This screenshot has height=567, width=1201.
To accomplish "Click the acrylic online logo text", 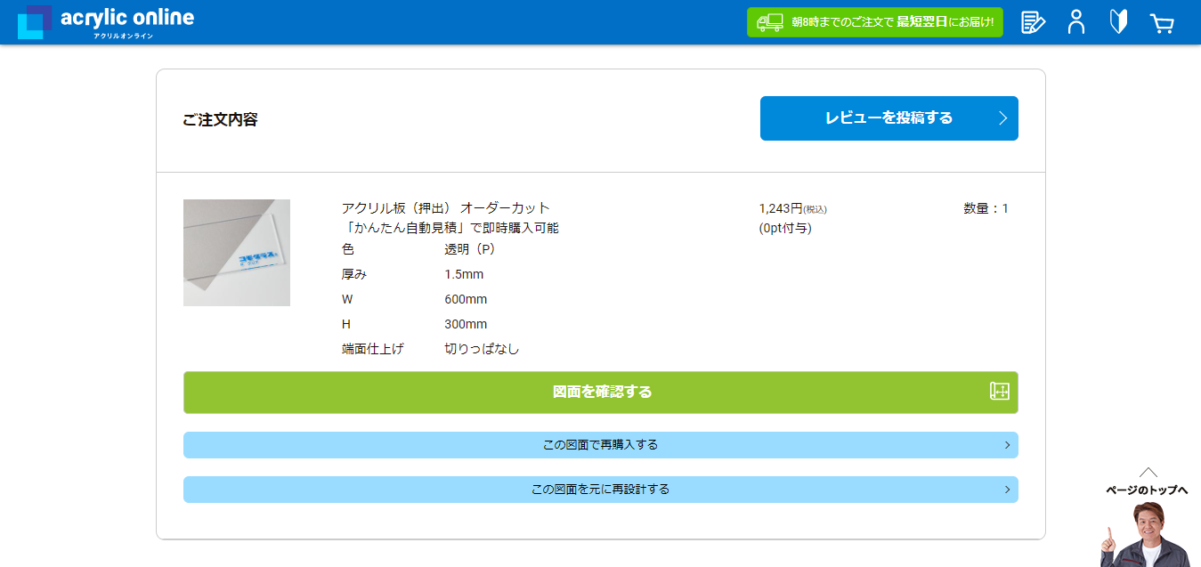I will coord(126,19).
